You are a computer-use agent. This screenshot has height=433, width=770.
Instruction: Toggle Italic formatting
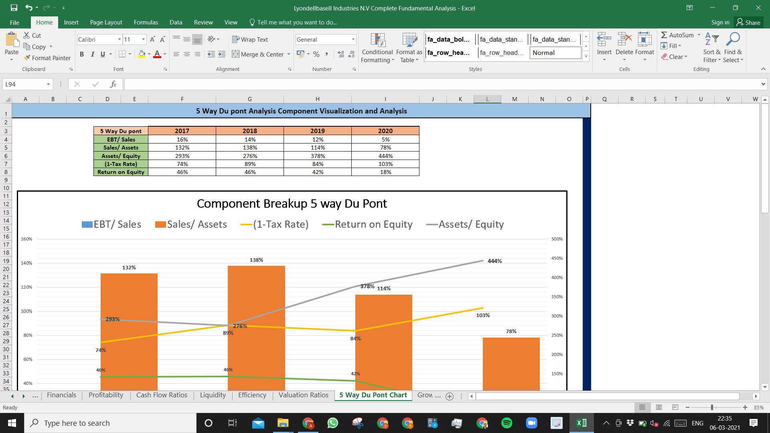[92, 54]
